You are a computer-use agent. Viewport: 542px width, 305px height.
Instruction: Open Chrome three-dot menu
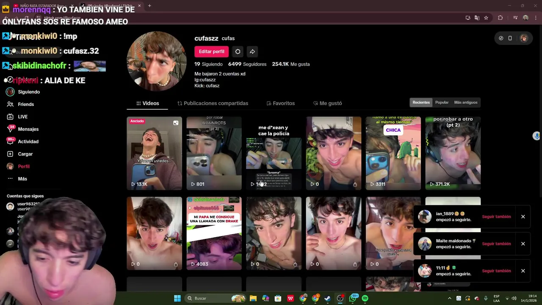coord(535,18)
